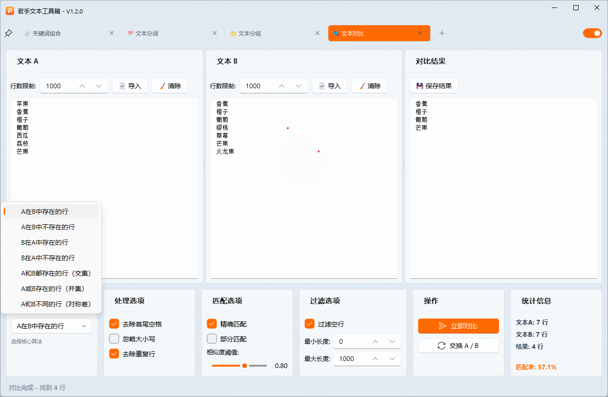
Task: Enable the 忽略大小写 checkbox
Action: (x=114, y=339)
